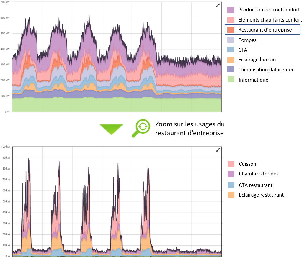Select the purple swatch in bottom legend
Screen dimensions: 307x258
[x=231, y=174]
